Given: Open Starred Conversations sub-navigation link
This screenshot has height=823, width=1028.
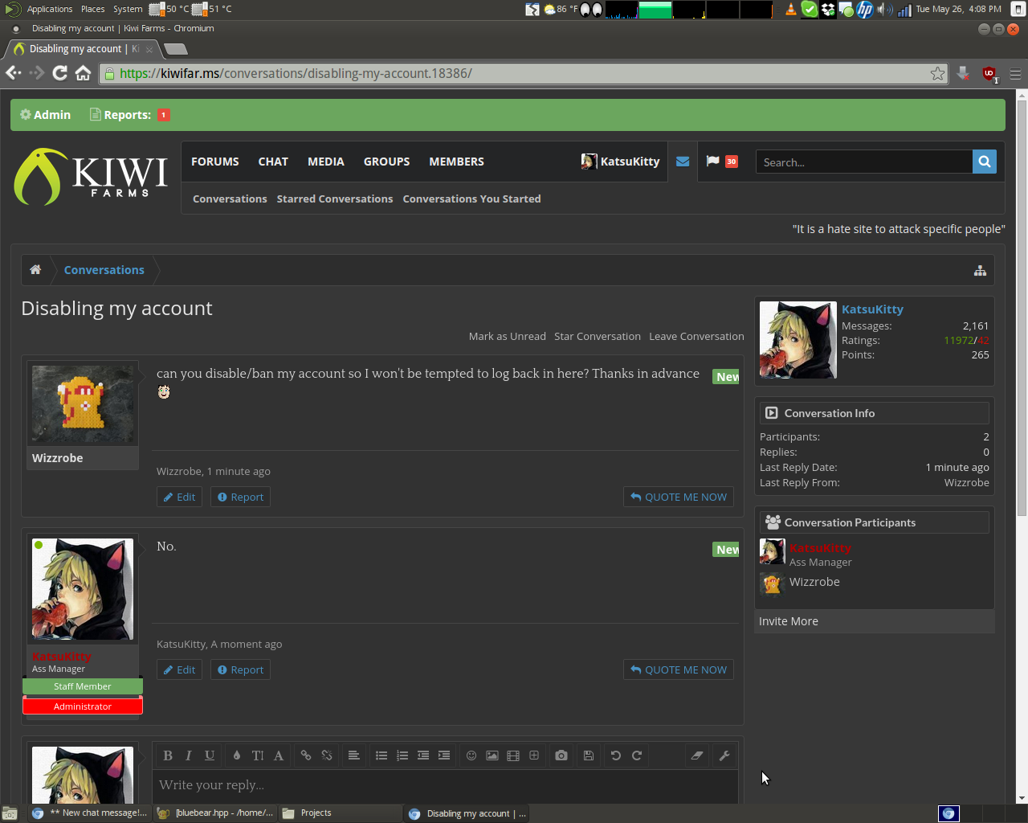Looking at the screenshot, I should 335,199.
